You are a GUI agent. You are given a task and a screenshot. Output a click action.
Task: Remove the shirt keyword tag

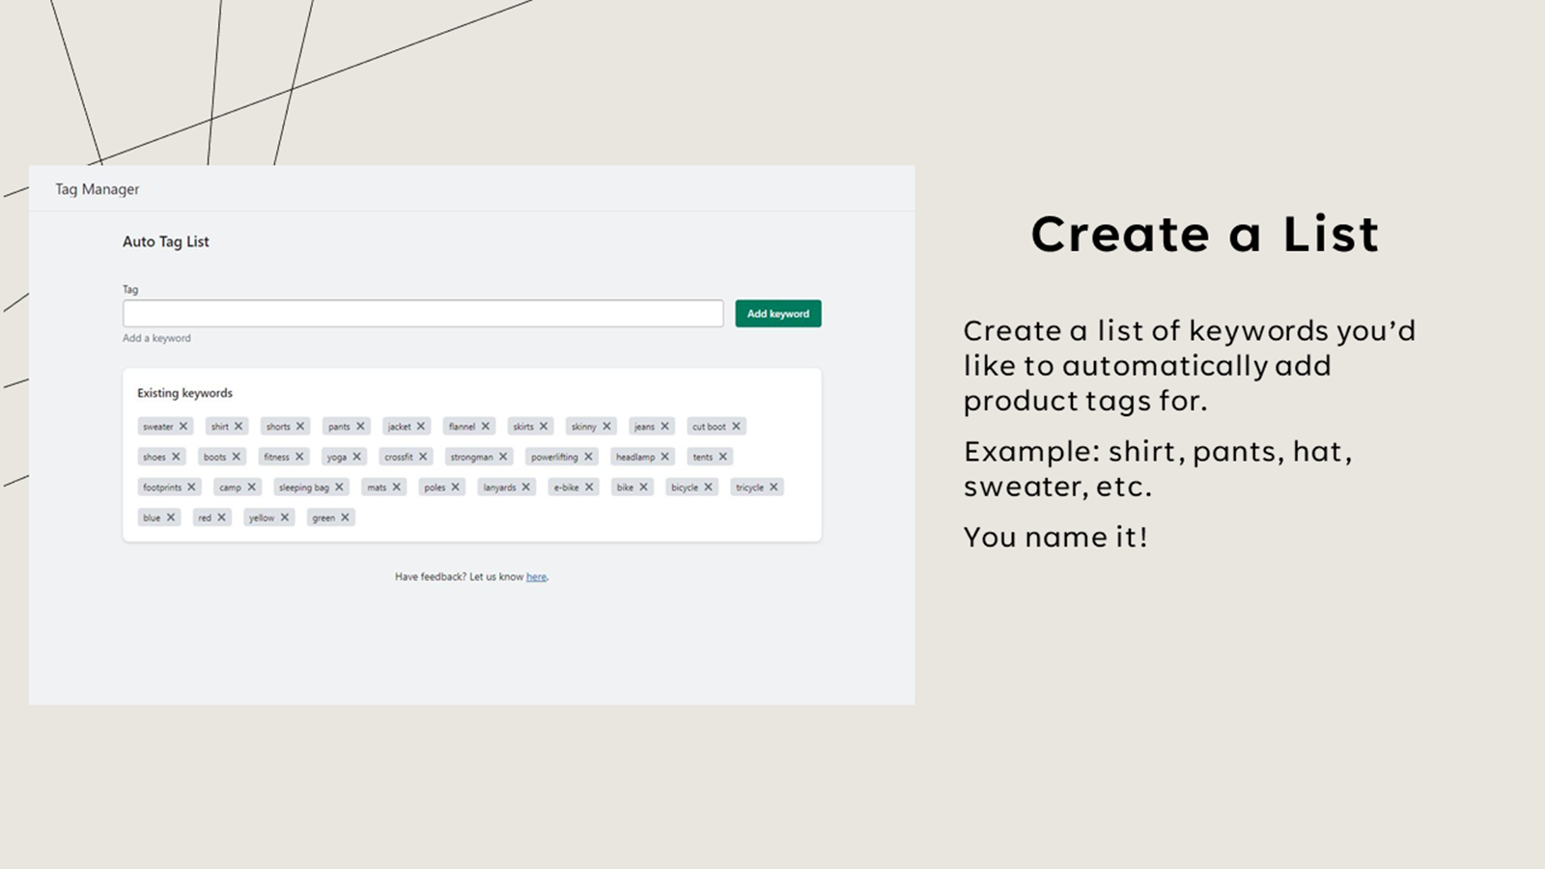click(x=239, y=426)
